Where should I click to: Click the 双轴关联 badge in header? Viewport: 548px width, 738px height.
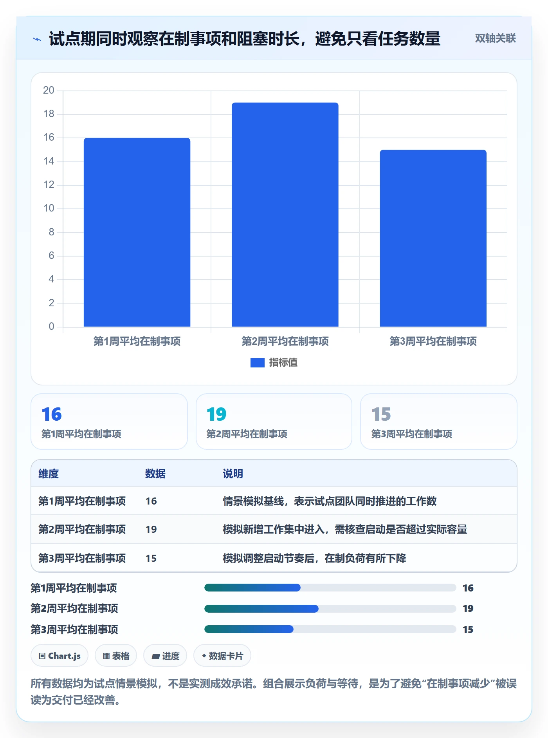[x=495, y=38]
